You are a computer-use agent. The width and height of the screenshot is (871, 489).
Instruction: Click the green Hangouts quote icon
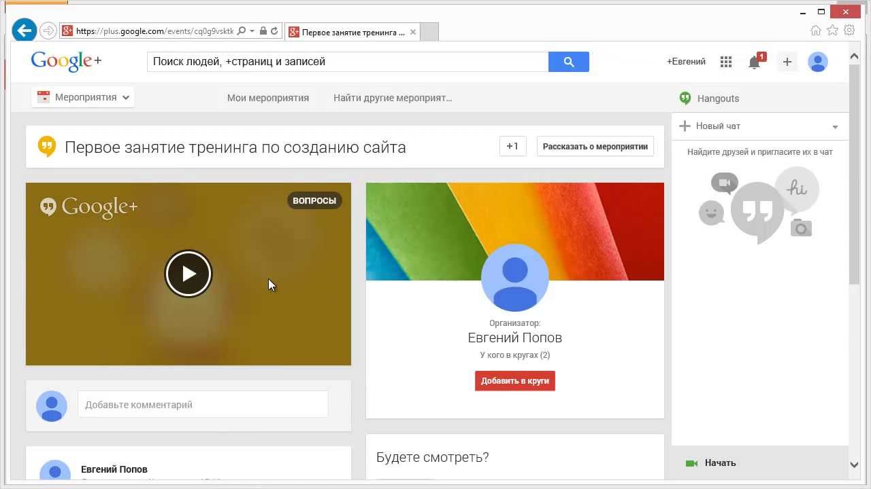pos(685,98)
